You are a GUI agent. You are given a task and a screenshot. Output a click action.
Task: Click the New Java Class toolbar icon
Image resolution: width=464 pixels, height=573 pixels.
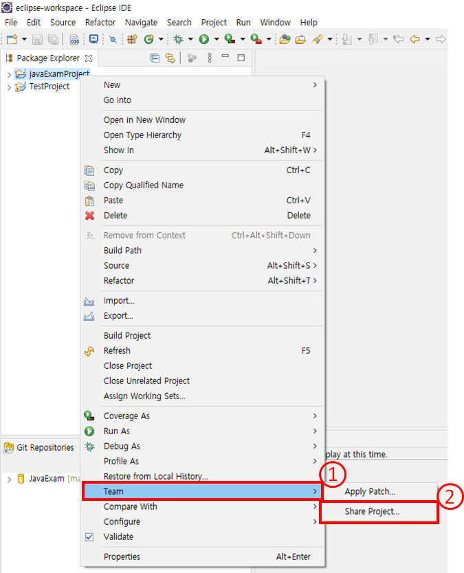tap(148, 39)
